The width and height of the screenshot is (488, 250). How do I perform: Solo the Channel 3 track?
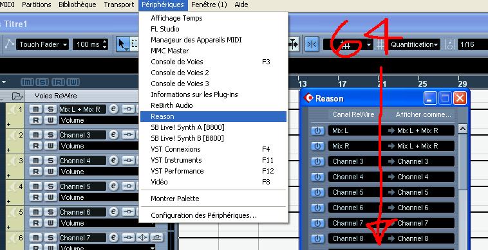tap(50, 135)
